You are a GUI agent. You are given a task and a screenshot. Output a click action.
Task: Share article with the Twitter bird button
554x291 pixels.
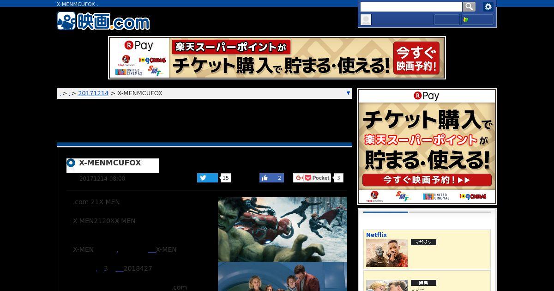coord(207,178)
